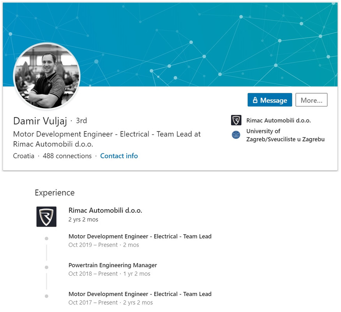This screenshot has height=312, width=341.
Task: Click the Message button
Action: coord(270,100)
